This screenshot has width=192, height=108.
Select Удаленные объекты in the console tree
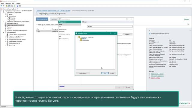point(14,43)
